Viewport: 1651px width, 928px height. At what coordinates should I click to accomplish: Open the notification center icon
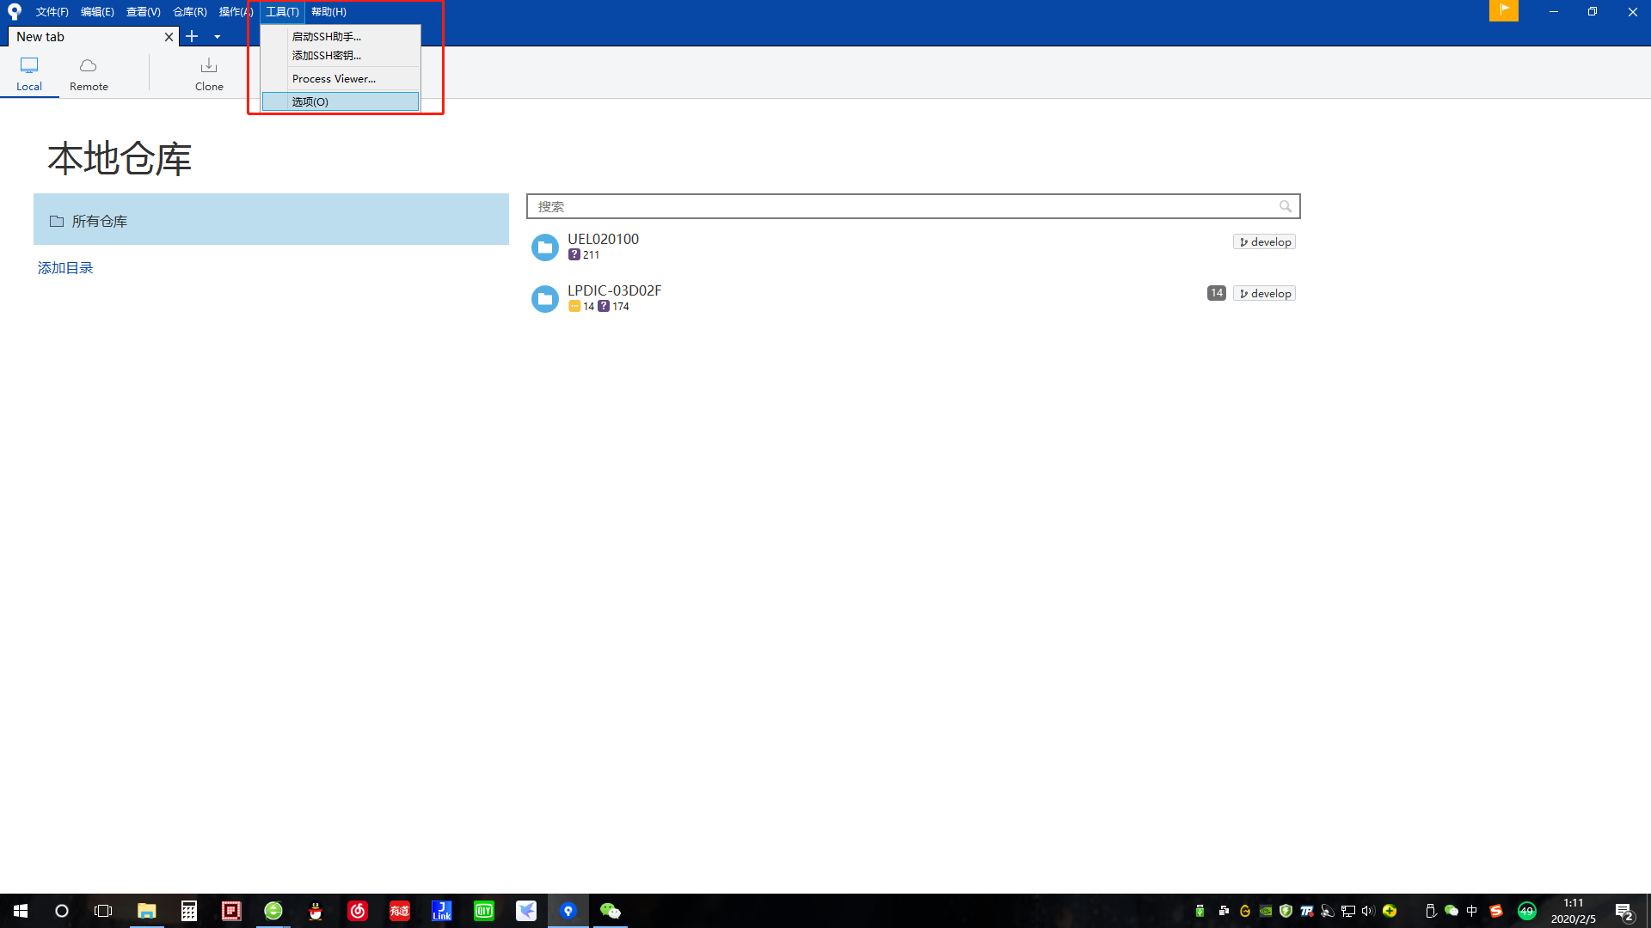(x=1624, y=912)
